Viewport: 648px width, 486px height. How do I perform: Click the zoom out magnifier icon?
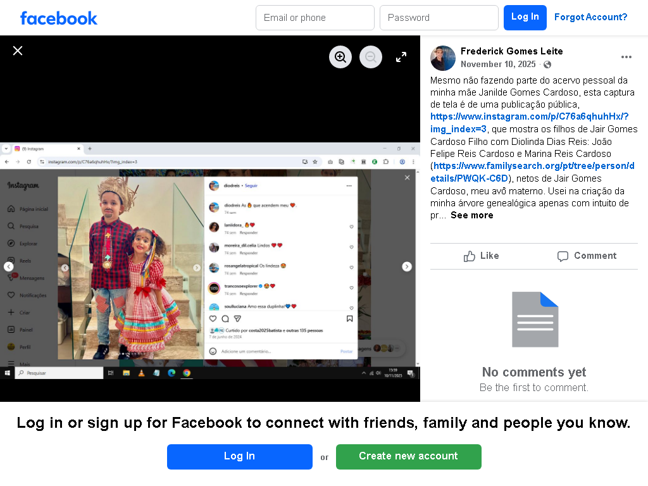pos(371,57)
